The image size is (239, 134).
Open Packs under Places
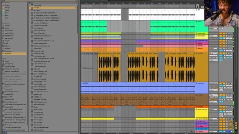pyautogui.click(x=6, y=61)
